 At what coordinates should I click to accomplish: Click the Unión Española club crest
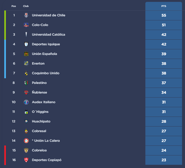point(26,54)
